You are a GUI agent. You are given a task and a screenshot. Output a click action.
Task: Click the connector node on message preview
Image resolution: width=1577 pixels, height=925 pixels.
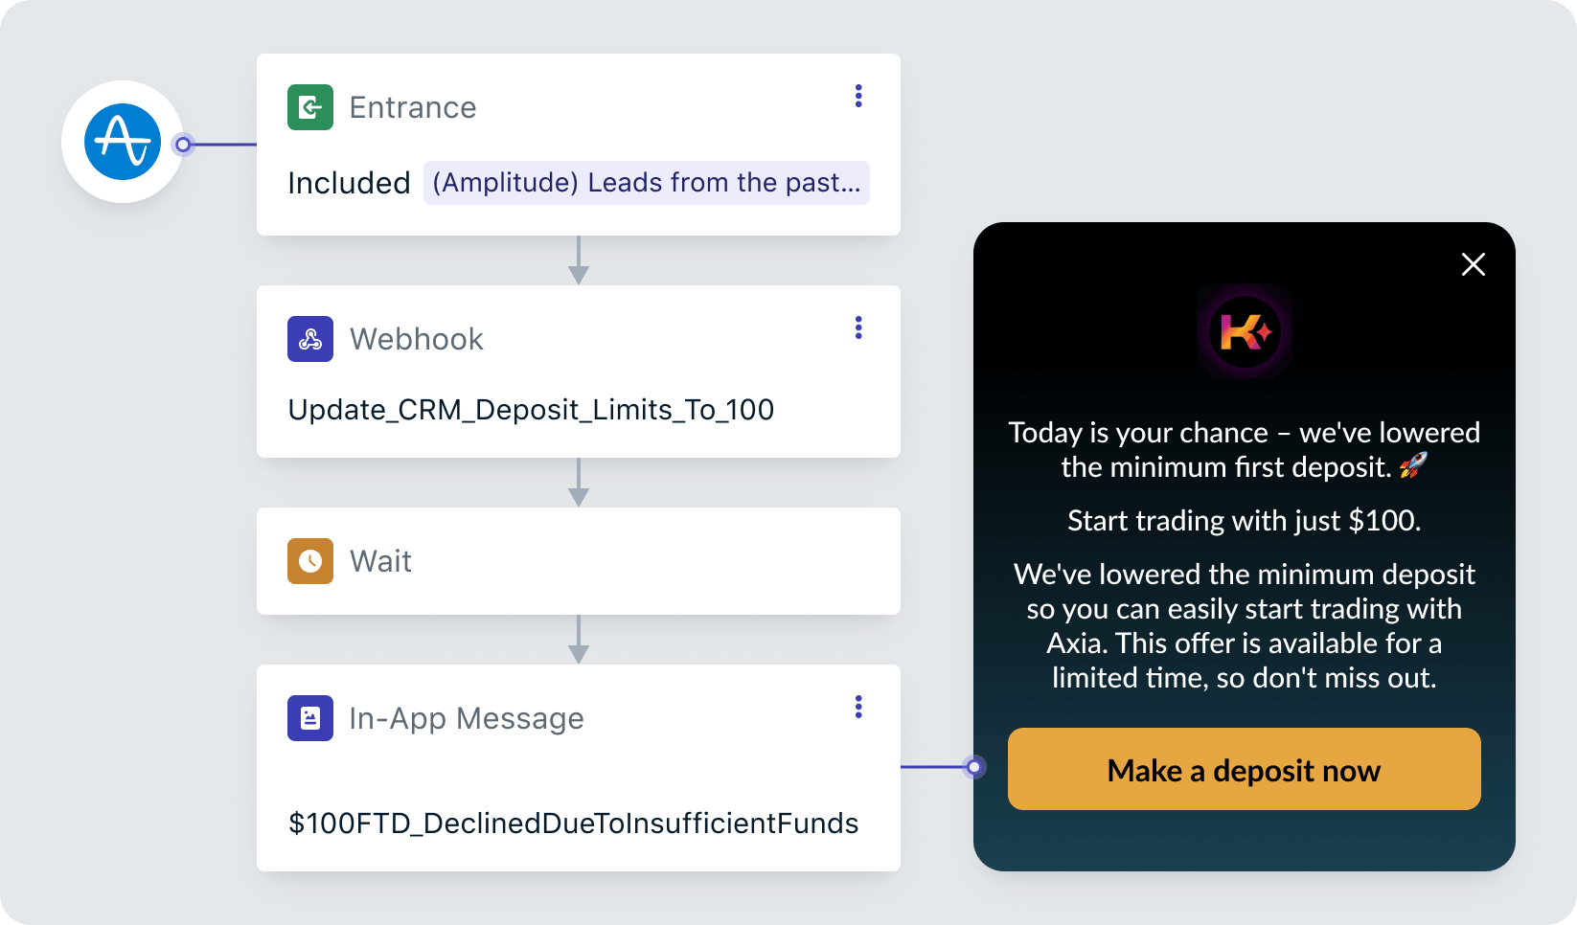(x=974, y=767)
